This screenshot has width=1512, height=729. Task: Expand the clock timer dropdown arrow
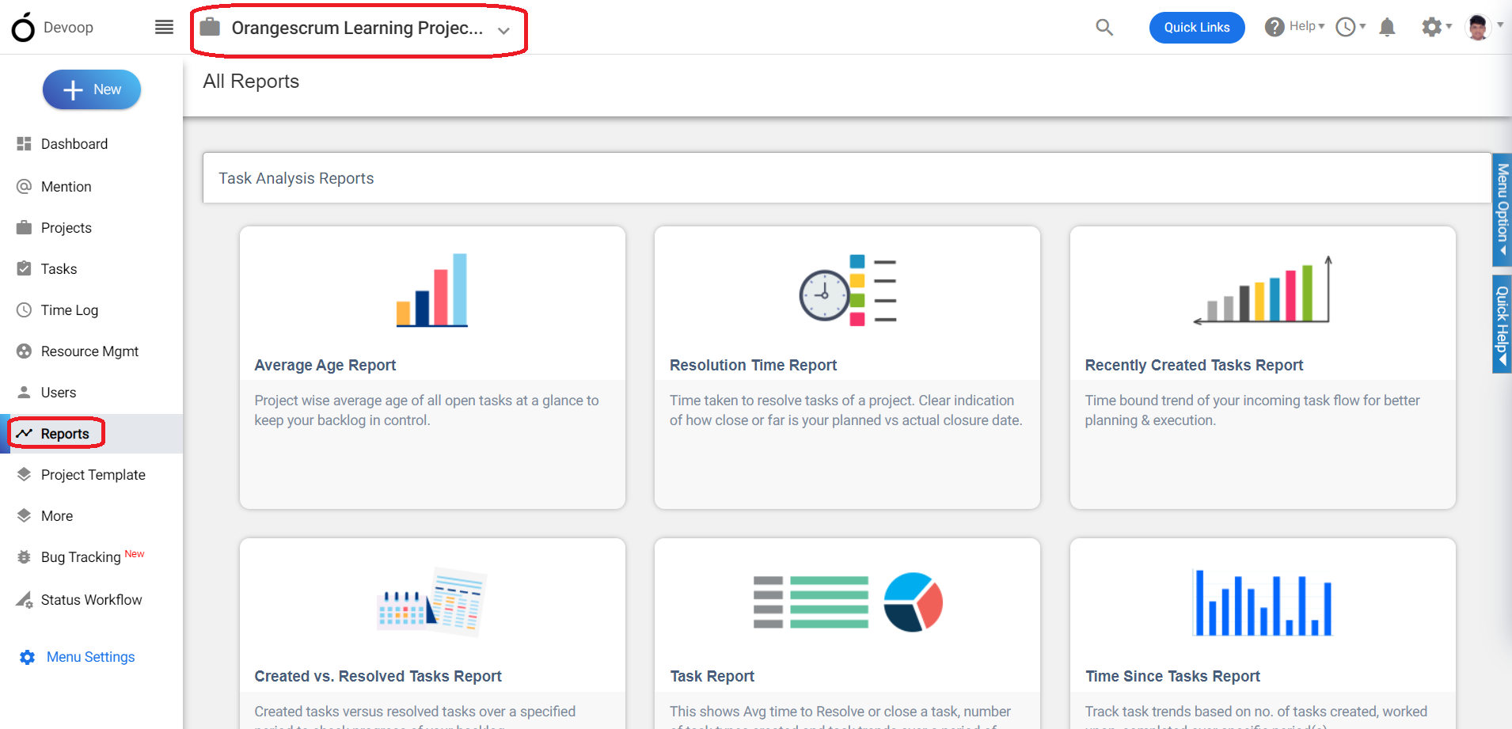pos(1362,27)
